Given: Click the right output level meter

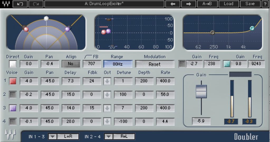Looking at the screenshot, I should [249, 99].
